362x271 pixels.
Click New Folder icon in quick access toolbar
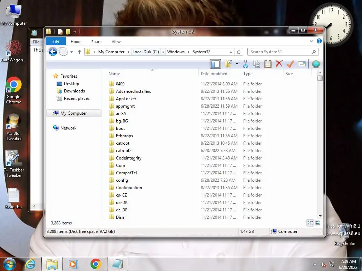pos(68,31)
